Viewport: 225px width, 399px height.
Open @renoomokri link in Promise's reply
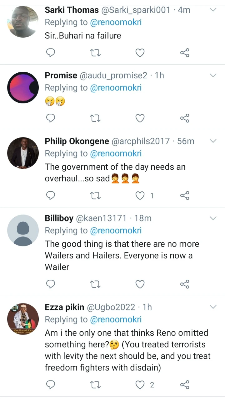pyautogui.click(x=116, y=88)
